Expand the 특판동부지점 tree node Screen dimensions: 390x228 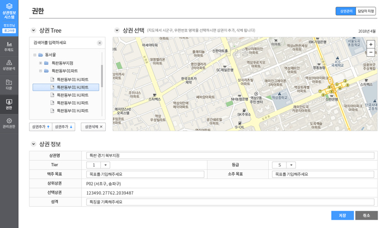tap(40, 63)
